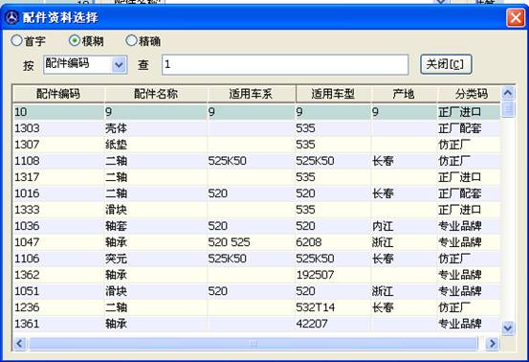Select part code 1236
This screenshot has height=362, width=529.
pyautogui.click(x=27, y=307)
